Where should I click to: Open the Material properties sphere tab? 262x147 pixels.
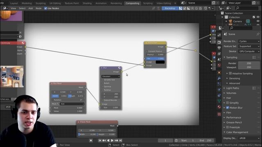(219, 107)
